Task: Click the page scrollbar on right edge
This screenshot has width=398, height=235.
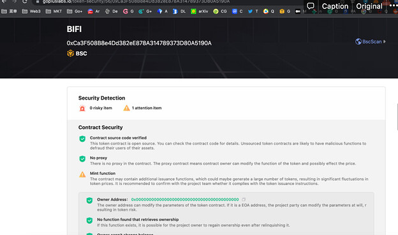Action: pyautogui.click(x=397, y=117)
